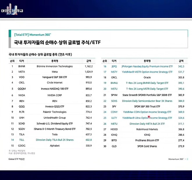Viewport: 192px width, 180px height.
Task: Click the 1,024.9 amount value
Action: (x=89, y=72)
